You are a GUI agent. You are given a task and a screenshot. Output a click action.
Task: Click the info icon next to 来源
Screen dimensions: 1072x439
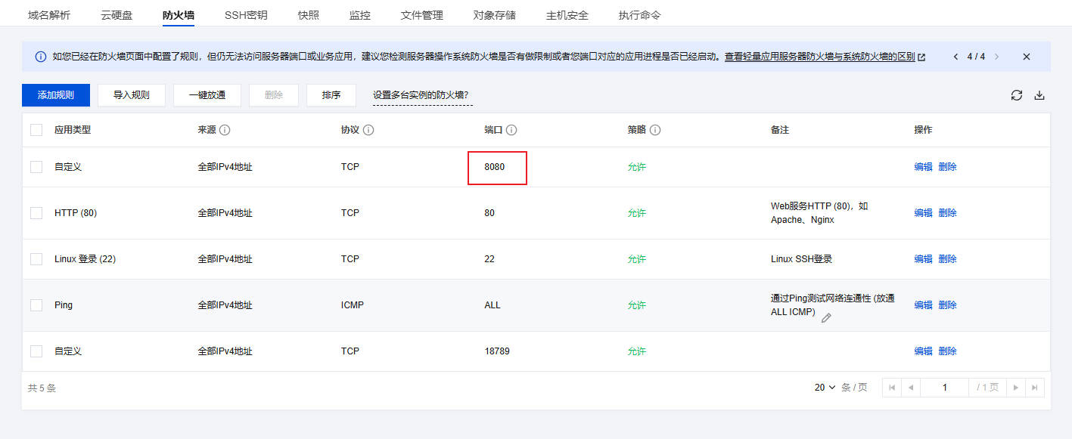coord(225,130)
